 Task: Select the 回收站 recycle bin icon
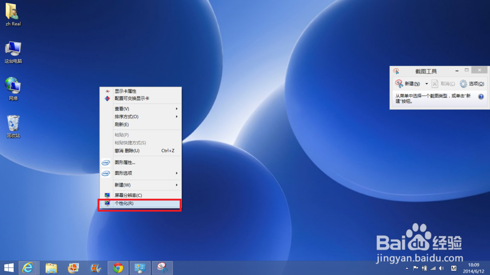click(13, 126)
